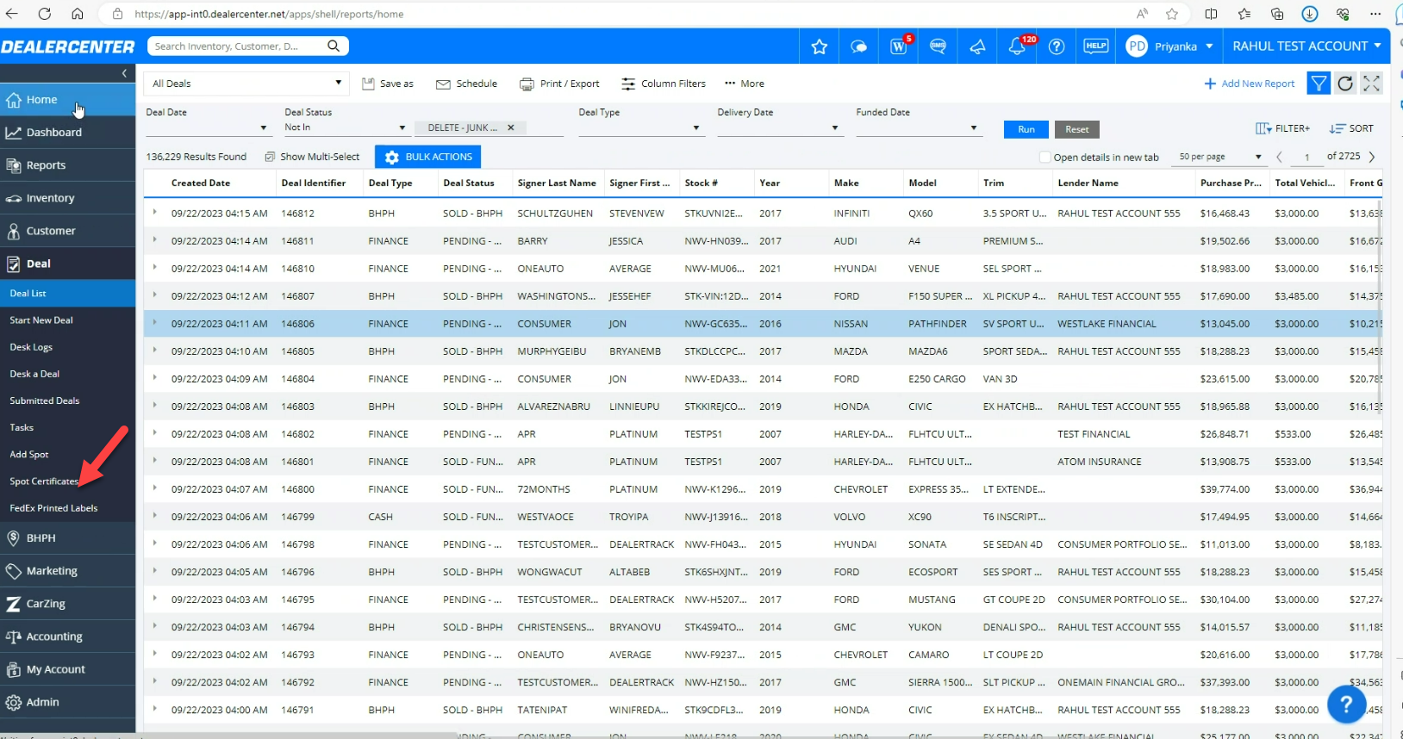
Task: Open Dashboard in sidebar
Action: pos(67,133)
